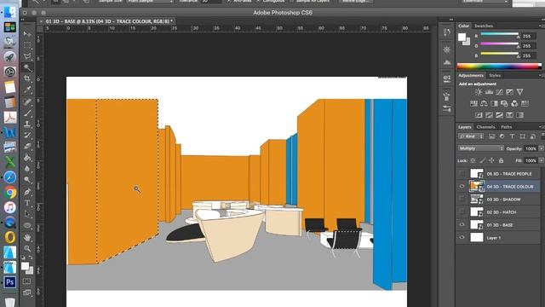Select the Crop tool

tap(27, 79)
